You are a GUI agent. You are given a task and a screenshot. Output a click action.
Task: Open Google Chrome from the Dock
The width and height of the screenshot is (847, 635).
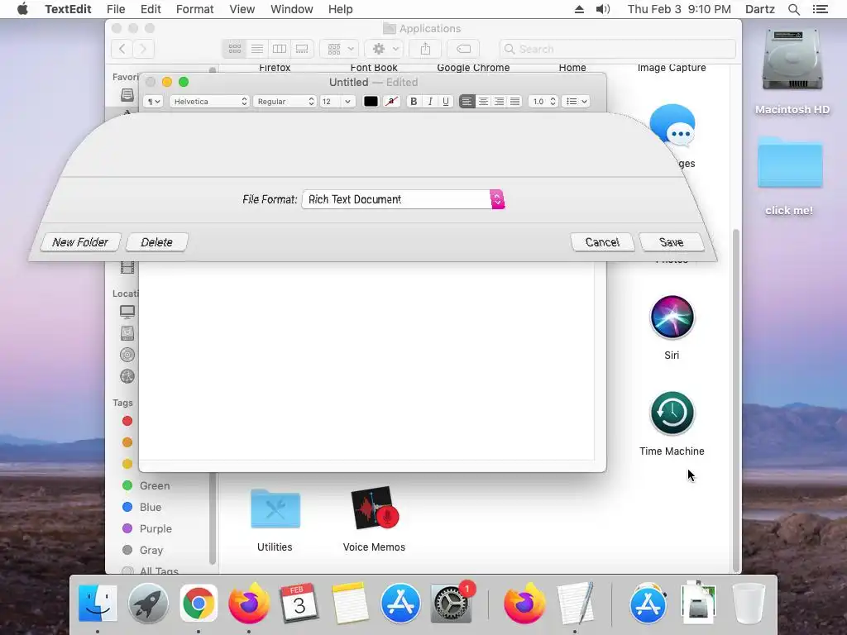pyautogui.click(x=199, y=603)
